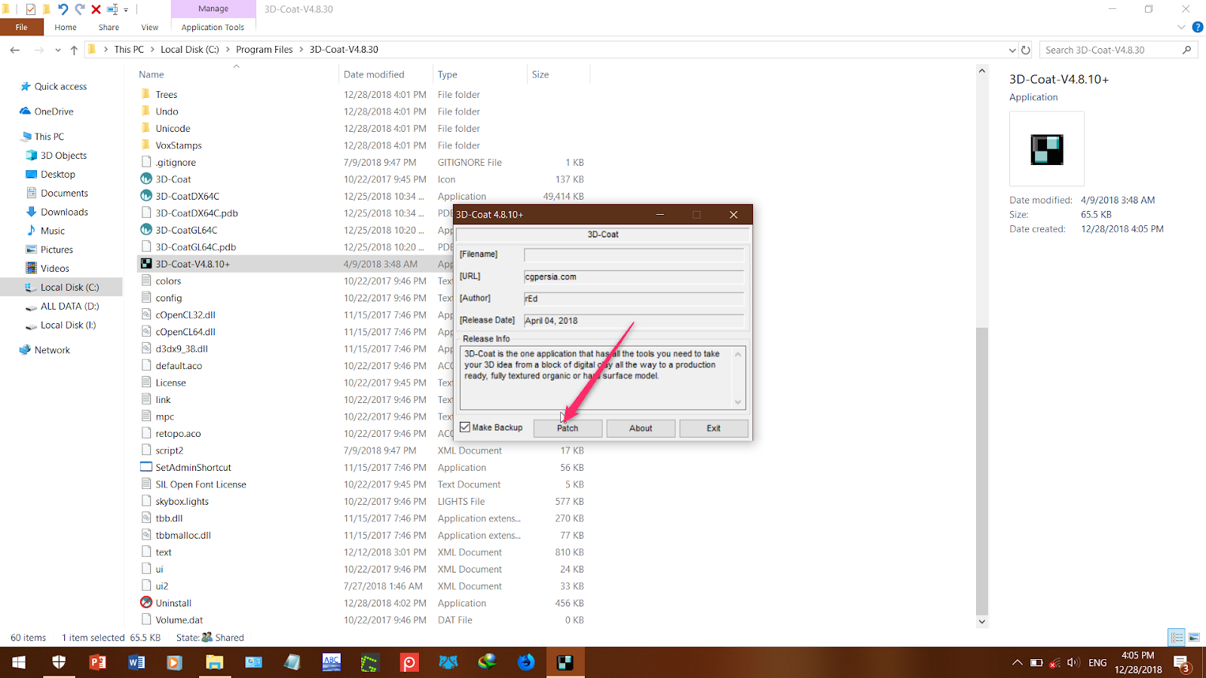1206x678 pixels.
Task: Open Explorer help with the blue question mark
Action: 1197,27
